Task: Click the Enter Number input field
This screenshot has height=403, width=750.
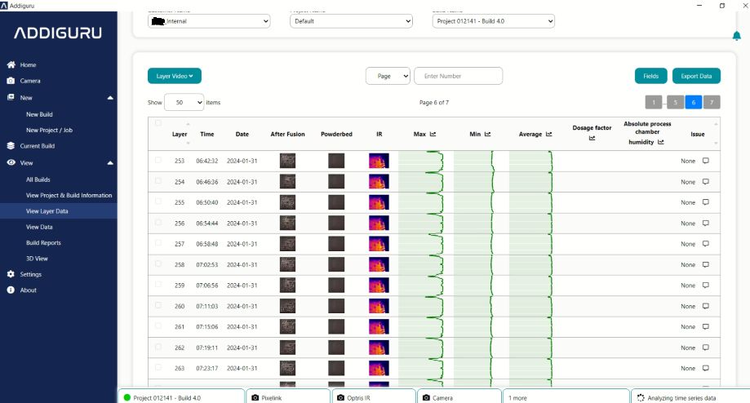Action: pos(458,76)
